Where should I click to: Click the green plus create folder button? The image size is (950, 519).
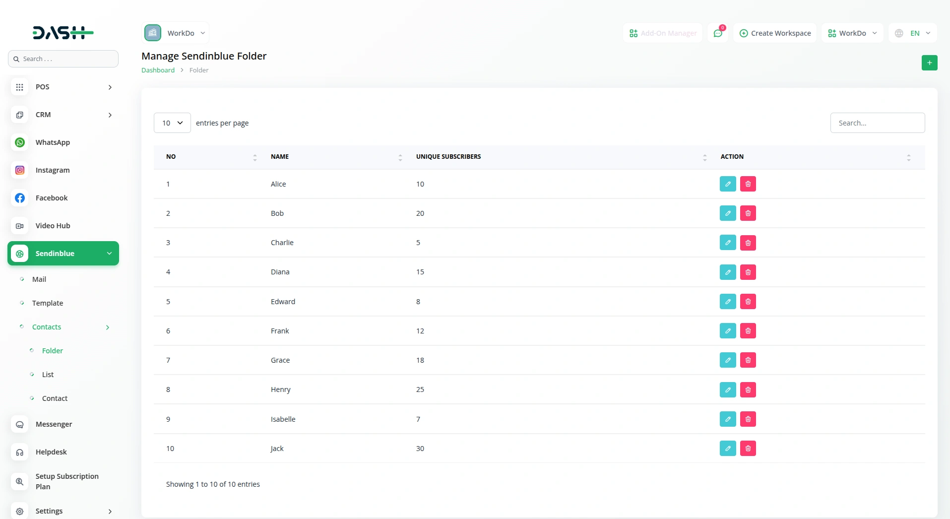[x=929, y=63]
